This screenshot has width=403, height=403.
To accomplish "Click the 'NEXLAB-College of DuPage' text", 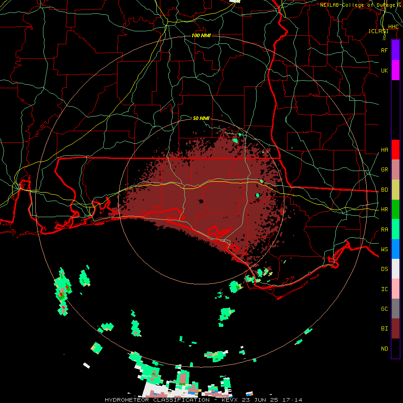I will click(x=357, y=5).
